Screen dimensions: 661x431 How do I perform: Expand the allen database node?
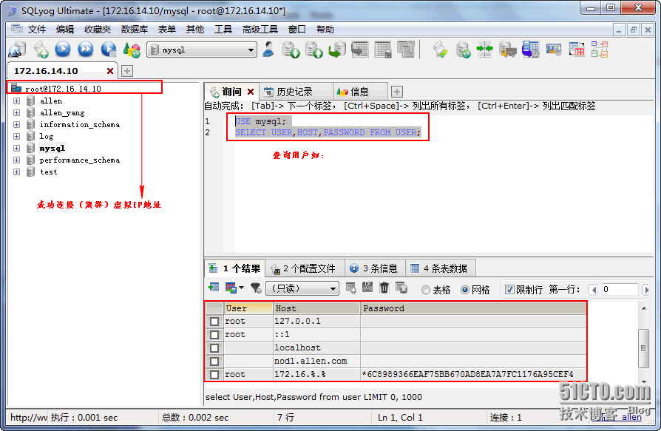pos(16,101)
